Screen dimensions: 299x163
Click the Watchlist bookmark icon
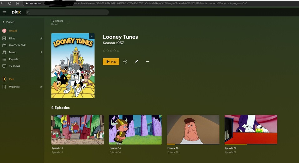click(x=4, y=87)
